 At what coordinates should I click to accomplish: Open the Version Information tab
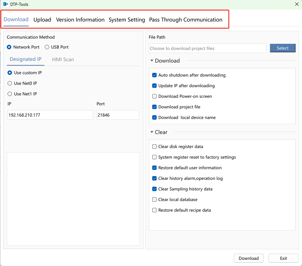click(80, 20)
